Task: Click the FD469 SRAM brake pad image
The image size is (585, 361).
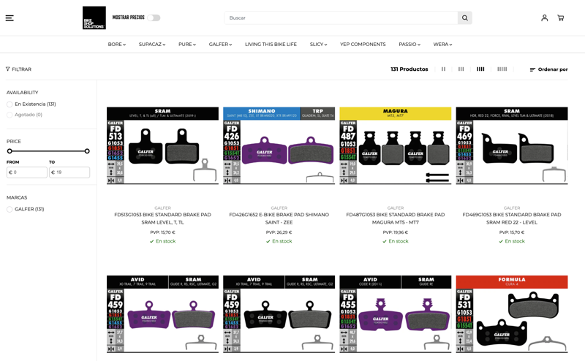Action: (x=512, y=146)
